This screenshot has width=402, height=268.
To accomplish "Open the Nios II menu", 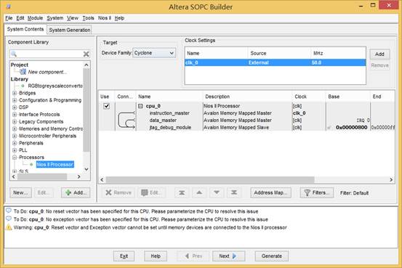I will tap(105, 18).
